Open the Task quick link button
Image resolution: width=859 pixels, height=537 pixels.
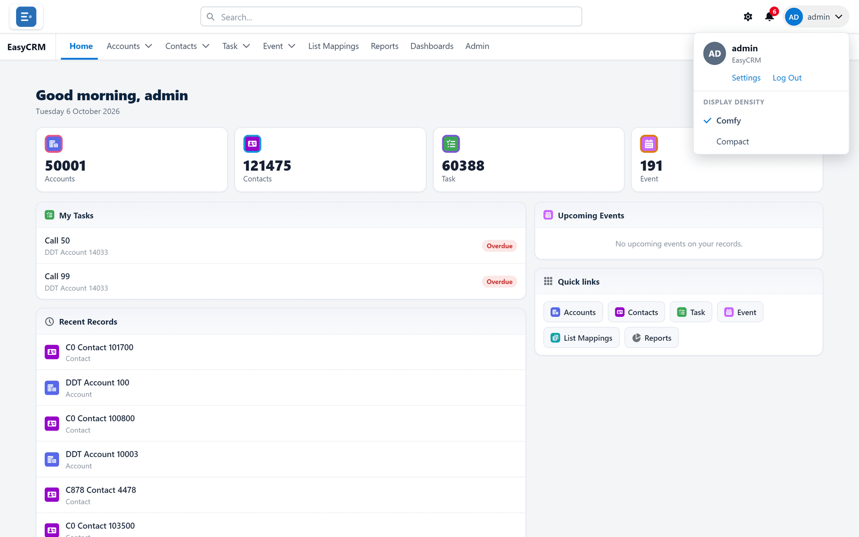691,312
